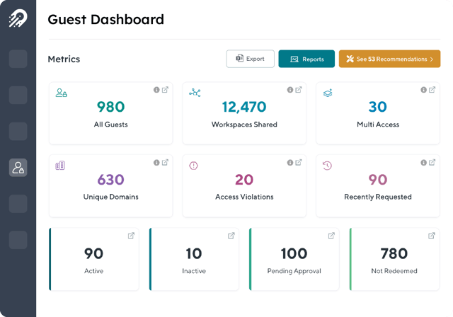Click info icon on Recently Requested card

[x=424, y=163]
